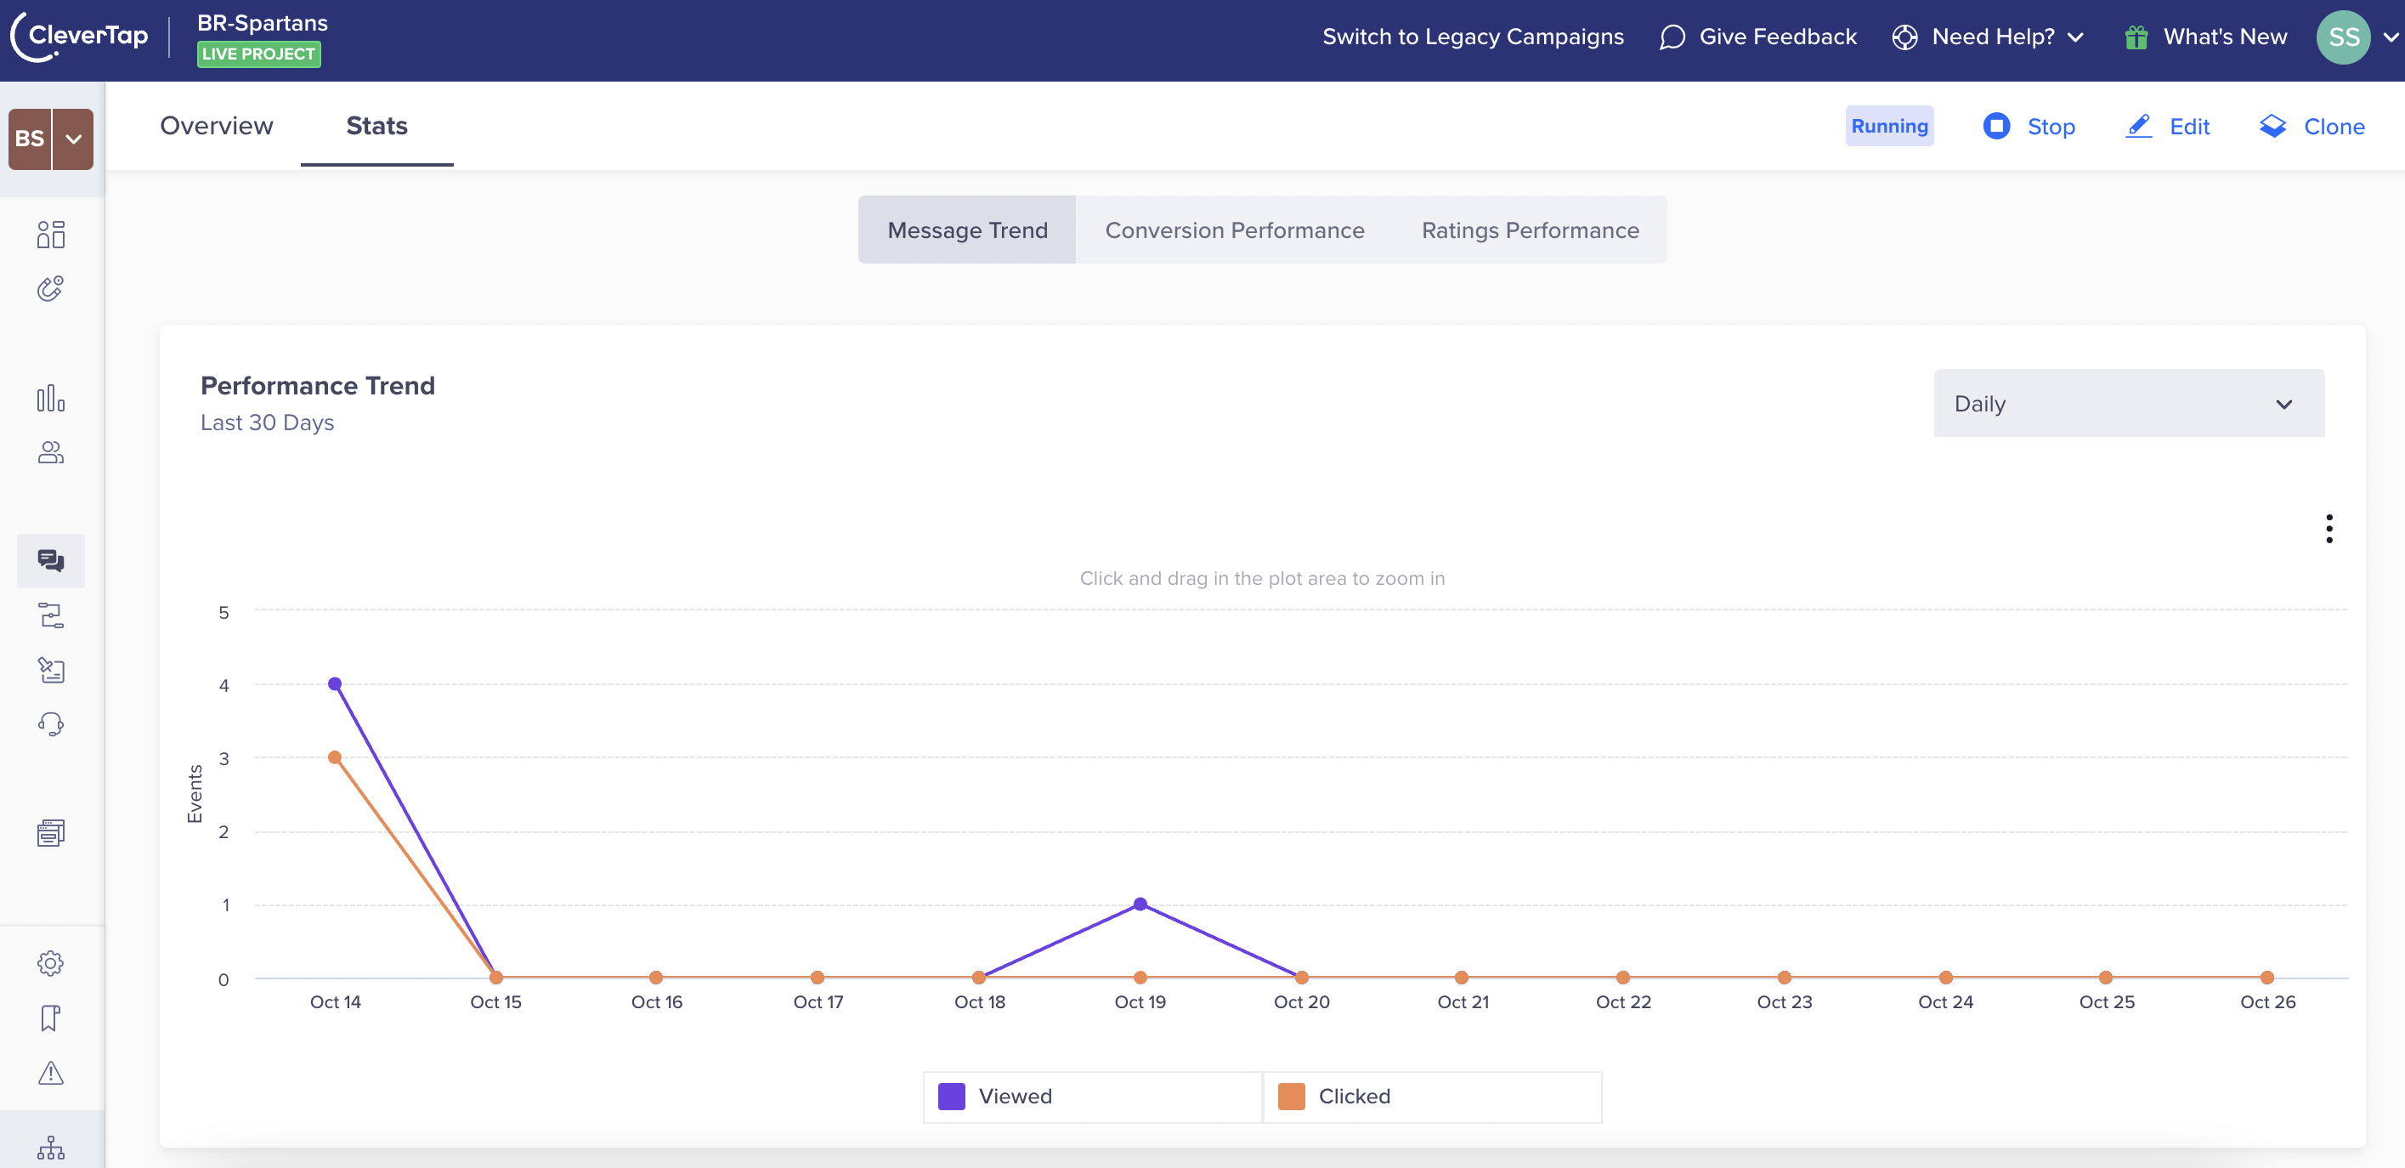Image resolution: width=2405 pixels, height=1168 pixels.
Task: Open the bookmark sidebar icon
Action: pyautogui.click(x=50, y=1018)
